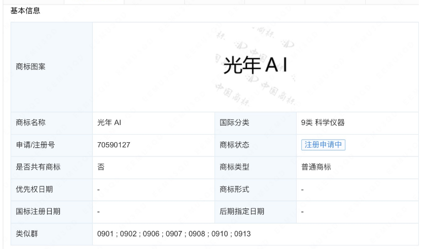The image size is (429, 249).
Task: Select the value 普通商标
Action: 316,167
